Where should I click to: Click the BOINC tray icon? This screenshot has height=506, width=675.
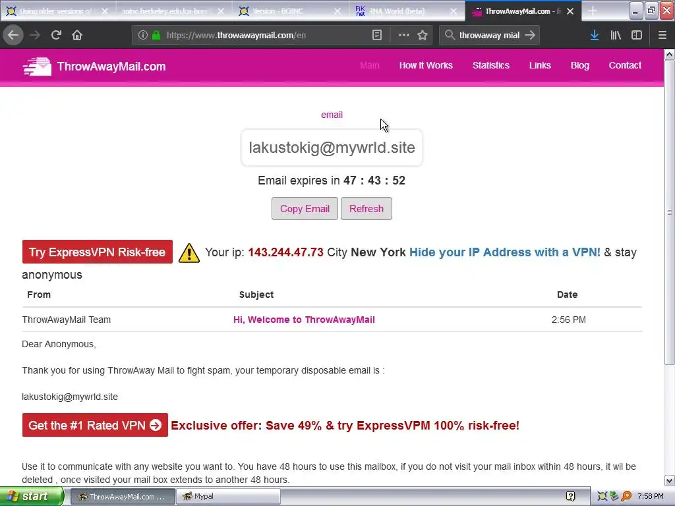pos(602,497)
